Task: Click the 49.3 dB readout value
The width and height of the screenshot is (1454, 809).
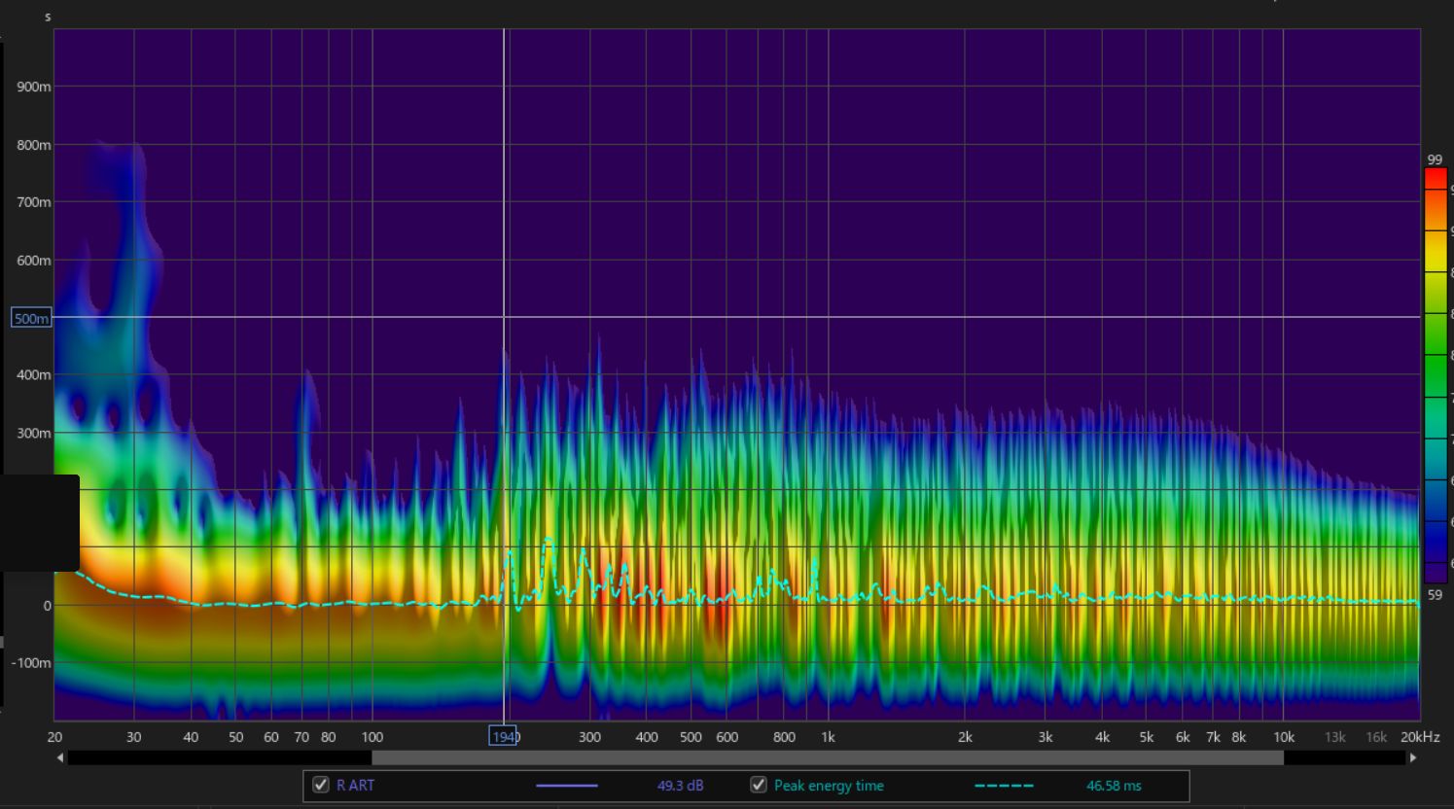Action: (x=680, y=786)
